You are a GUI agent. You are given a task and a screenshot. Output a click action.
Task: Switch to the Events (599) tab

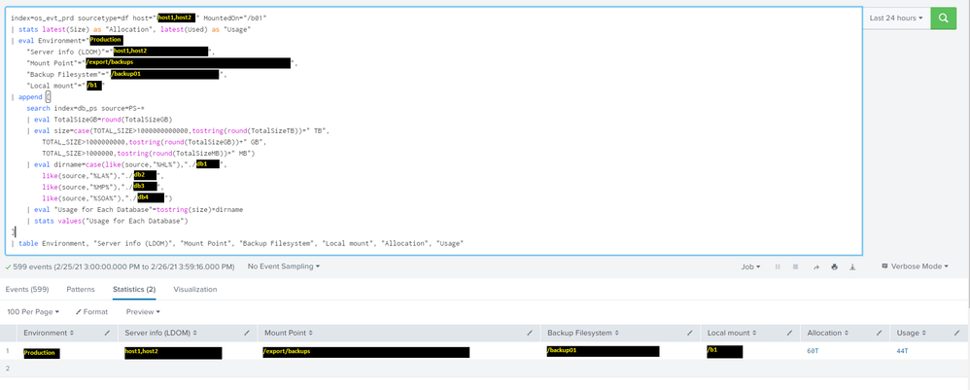[x=27, y=289]
